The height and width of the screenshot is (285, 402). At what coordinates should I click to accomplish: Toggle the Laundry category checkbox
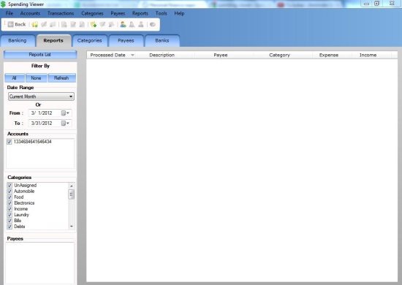tap(10, 215)
